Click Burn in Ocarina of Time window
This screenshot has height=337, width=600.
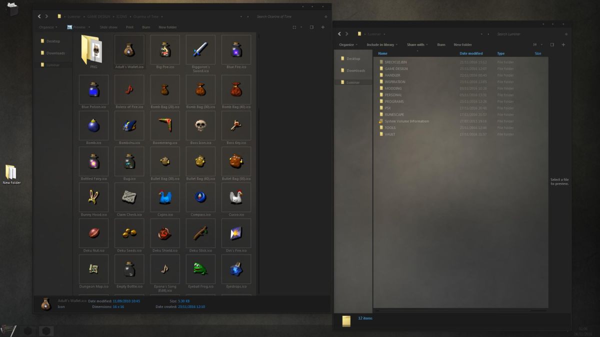pos(146,27)
